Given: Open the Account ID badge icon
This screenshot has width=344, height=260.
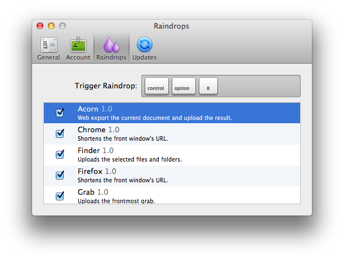Looking at the screenshot, I should pos(78,44).
